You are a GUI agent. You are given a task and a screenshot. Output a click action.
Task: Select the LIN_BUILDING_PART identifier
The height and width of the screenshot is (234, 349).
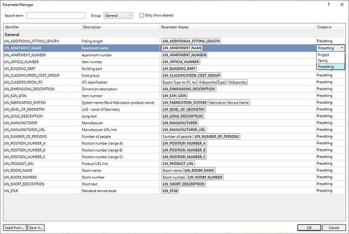pos(19,69)
